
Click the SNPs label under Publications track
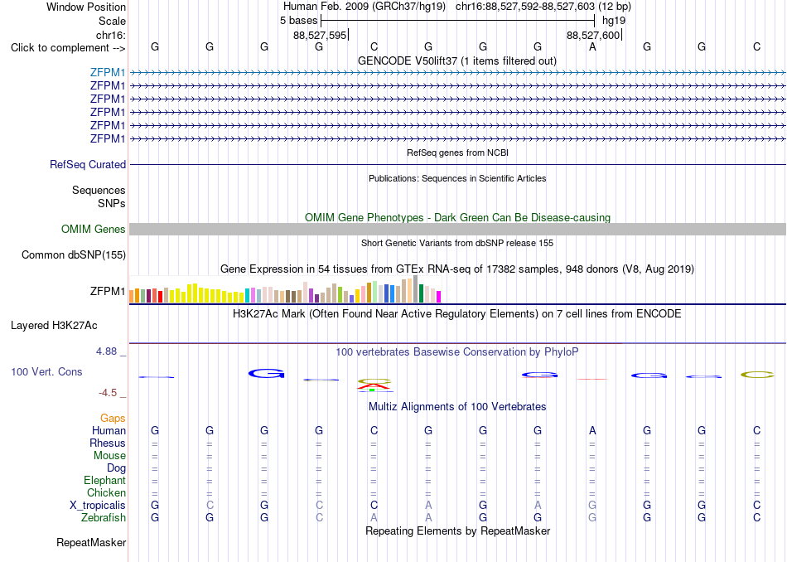(x=112, y=203)
